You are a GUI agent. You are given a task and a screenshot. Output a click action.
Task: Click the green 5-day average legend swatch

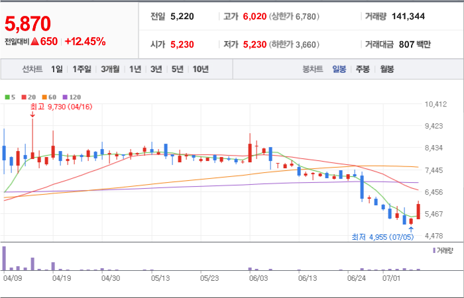click(7, 97)
